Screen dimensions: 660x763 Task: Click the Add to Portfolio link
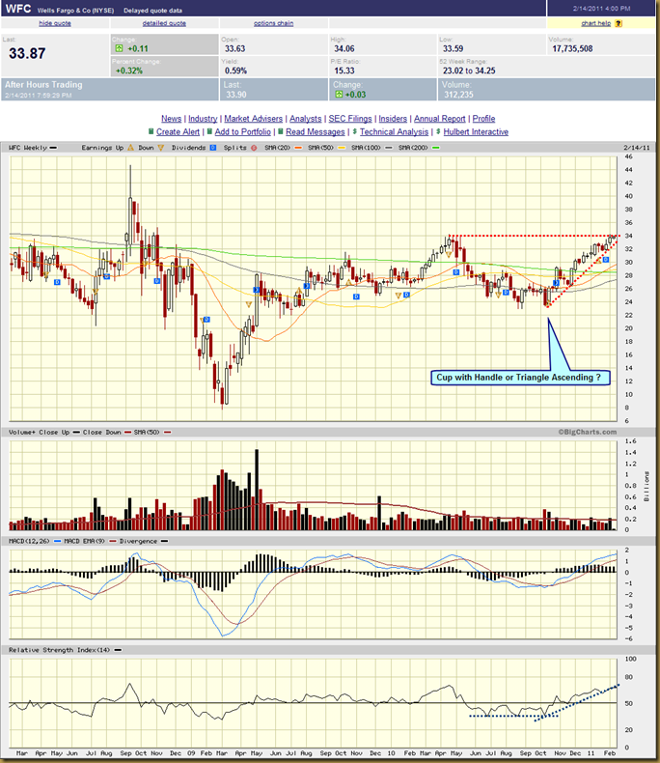242,132
